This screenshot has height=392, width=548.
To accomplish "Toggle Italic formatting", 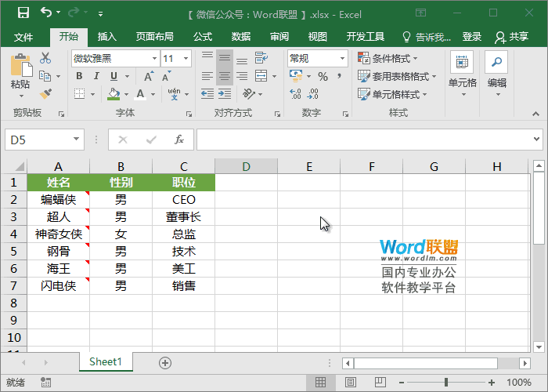I will pyautogui.click(x=96, y=76).
